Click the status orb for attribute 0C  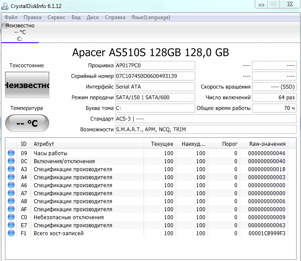pos(11,161)
